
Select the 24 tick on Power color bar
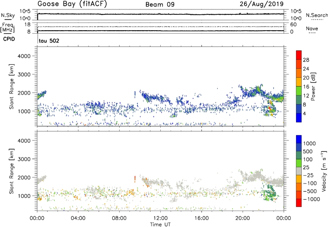coord(306,69)
